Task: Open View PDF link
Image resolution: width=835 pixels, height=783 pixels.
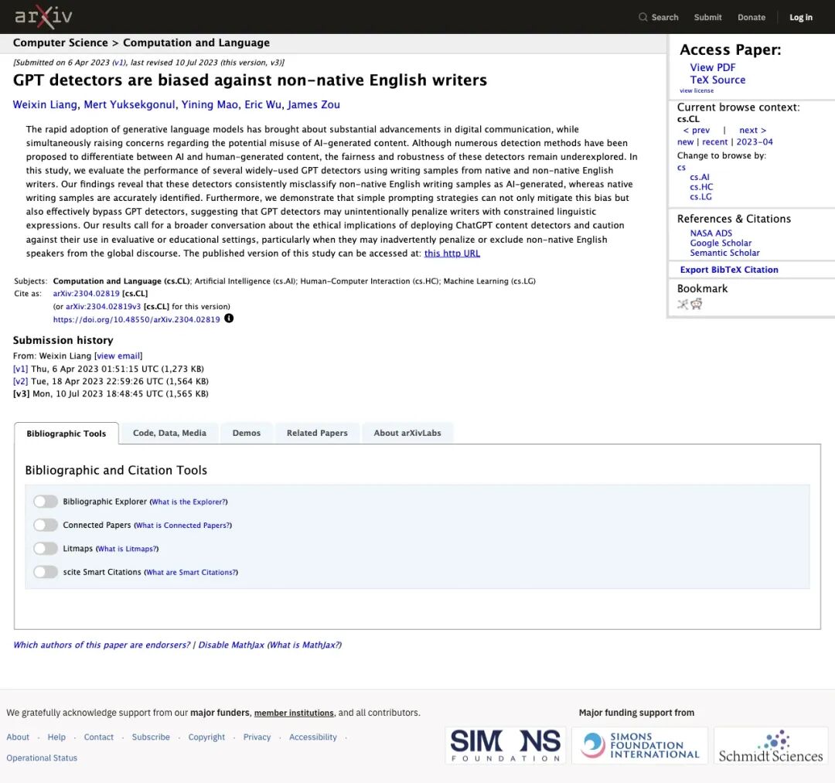Action: tap(713, 67)
